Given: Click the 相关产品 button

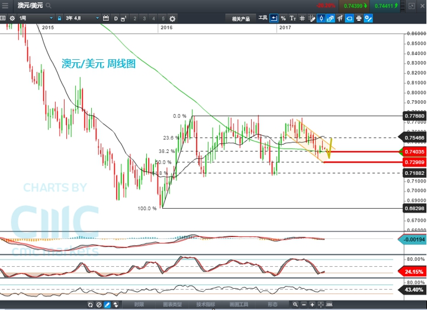Looking at the screenshot, I should [x=240, y=18].
